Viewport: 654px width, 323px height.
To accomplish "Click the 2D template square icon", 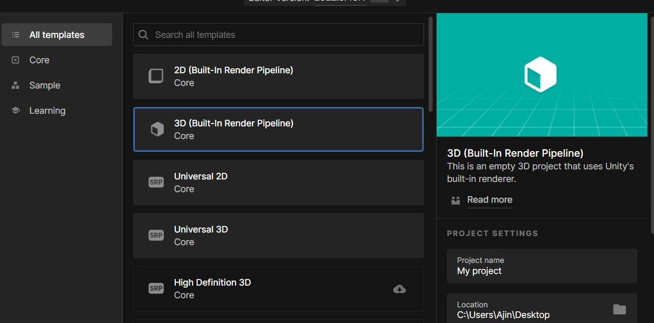I will coord(156,76).
